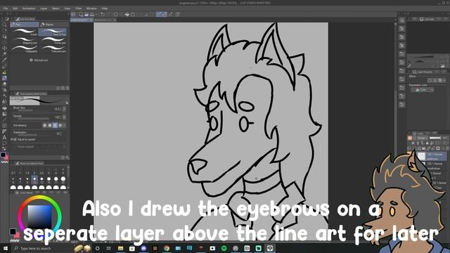Open Spotify from the taskbar

coord(224,248)
